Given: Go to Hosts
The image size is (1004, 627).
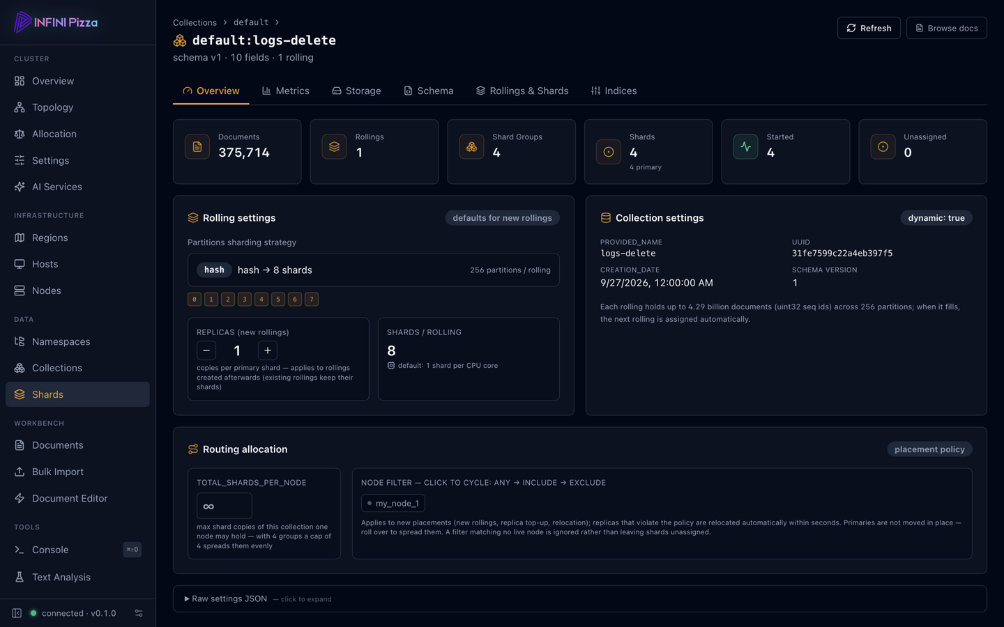Looking at the screenshot, I should (77, 264).
